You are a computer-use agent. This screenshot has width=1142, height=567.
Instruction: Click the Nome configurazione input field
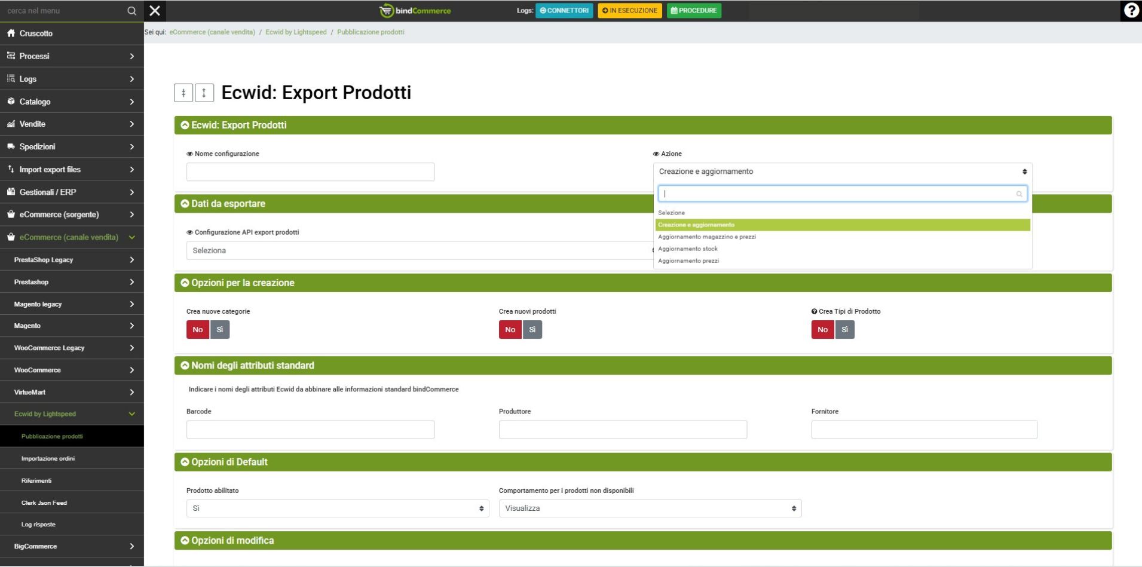pyautogui.click(x=310, y=172)
